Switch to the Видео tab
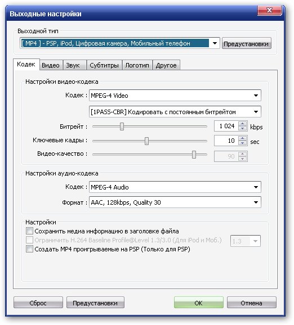This screenshot has width=294, height=325. 51,65
